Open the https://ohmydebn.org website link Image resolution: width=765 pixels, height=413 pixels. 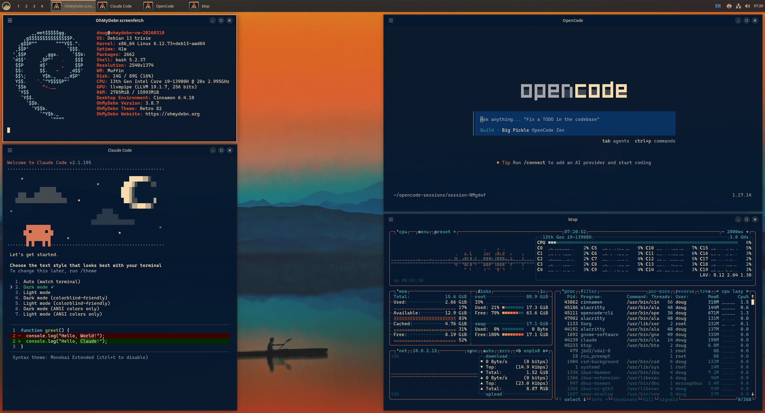click(x=172, y=114)
